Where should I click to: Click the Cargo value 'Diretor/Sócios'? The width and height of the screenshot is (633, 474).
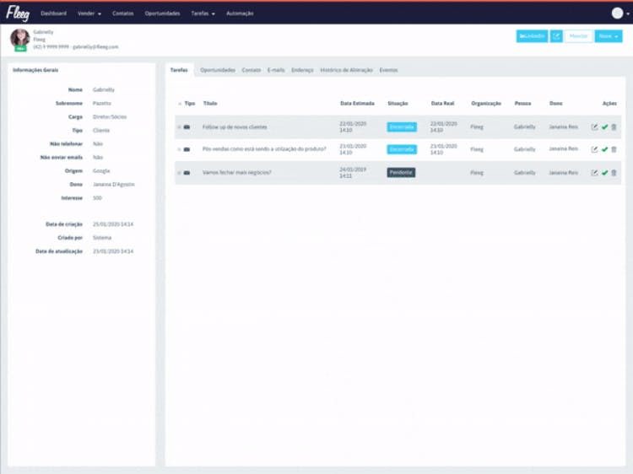(110, 117)
